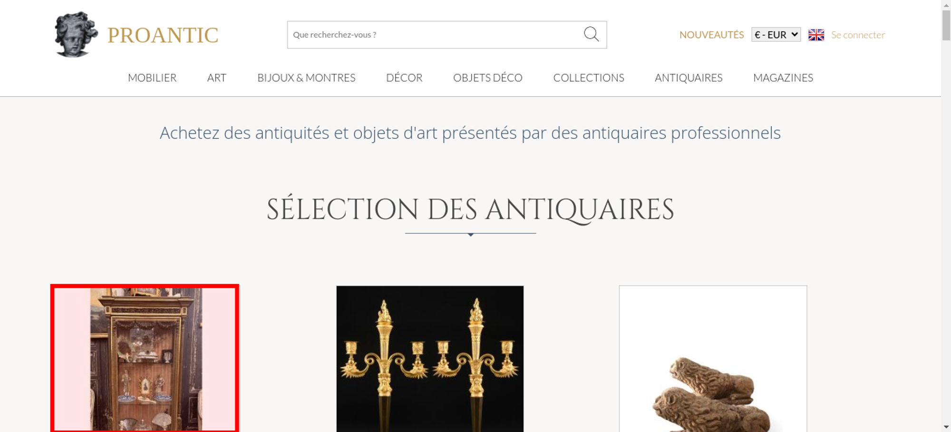Open the MOBILIER menu
Viewport: 951px width, 432px height.
[152, 78]
